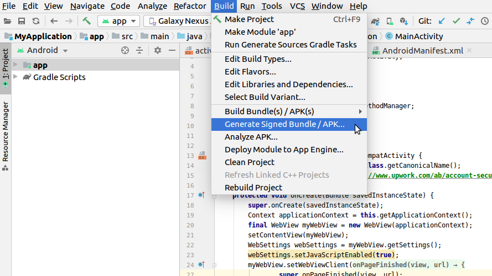Choose Analyze APK...
The height and width of the screenshot is (276, 492).
289,137
